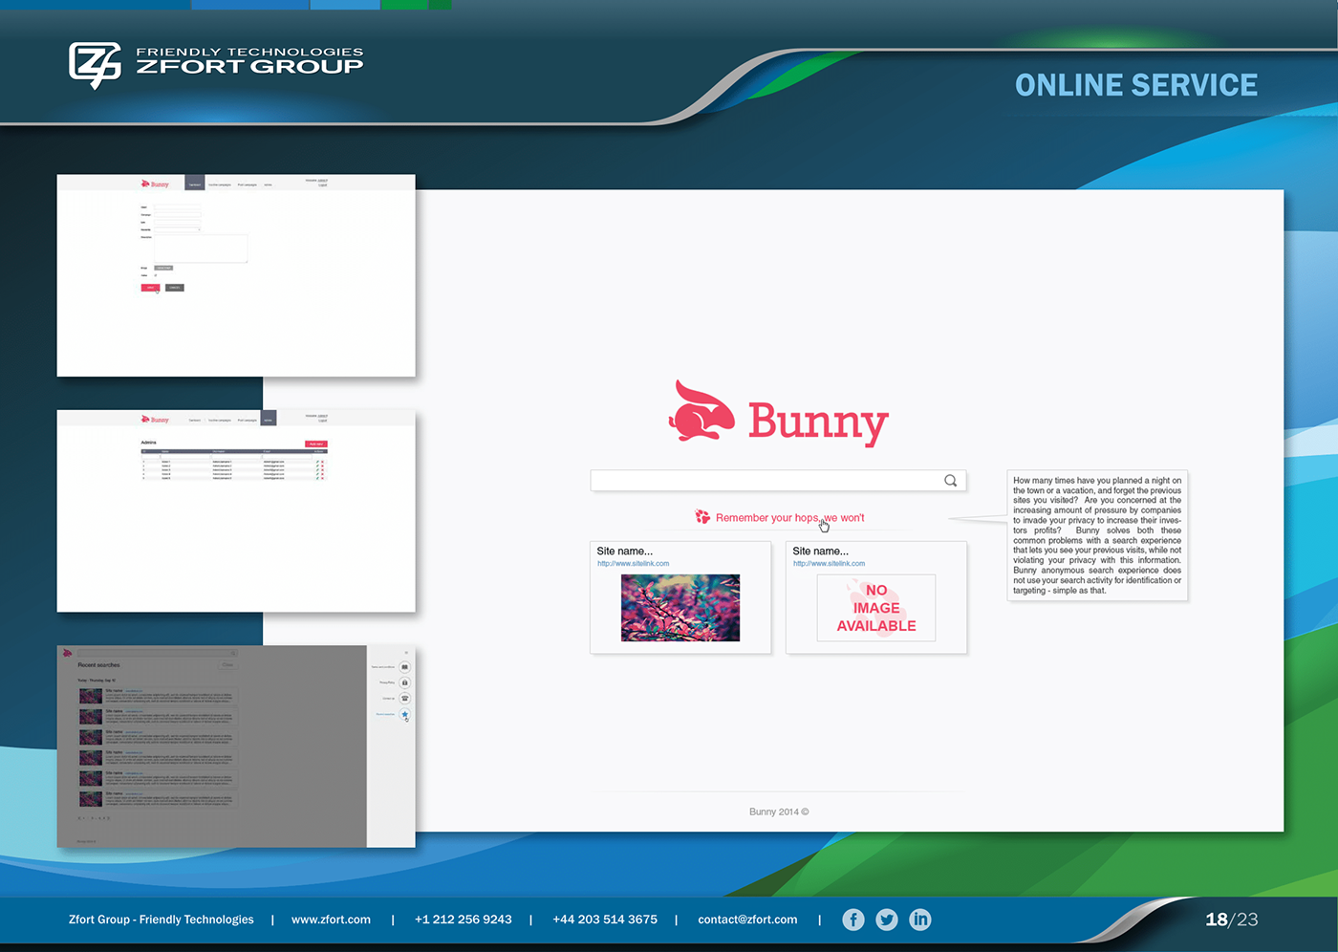Click search bar in Recent searches mockup
This screenshot has height=952, width=1338.
[158, 653]
